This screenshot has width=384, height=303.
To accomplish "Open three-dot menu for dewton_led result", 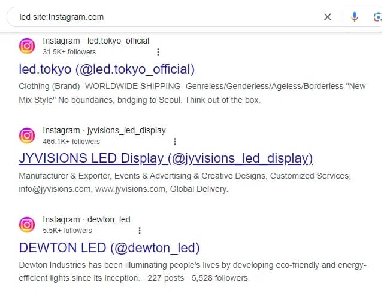I will point(140,231).
